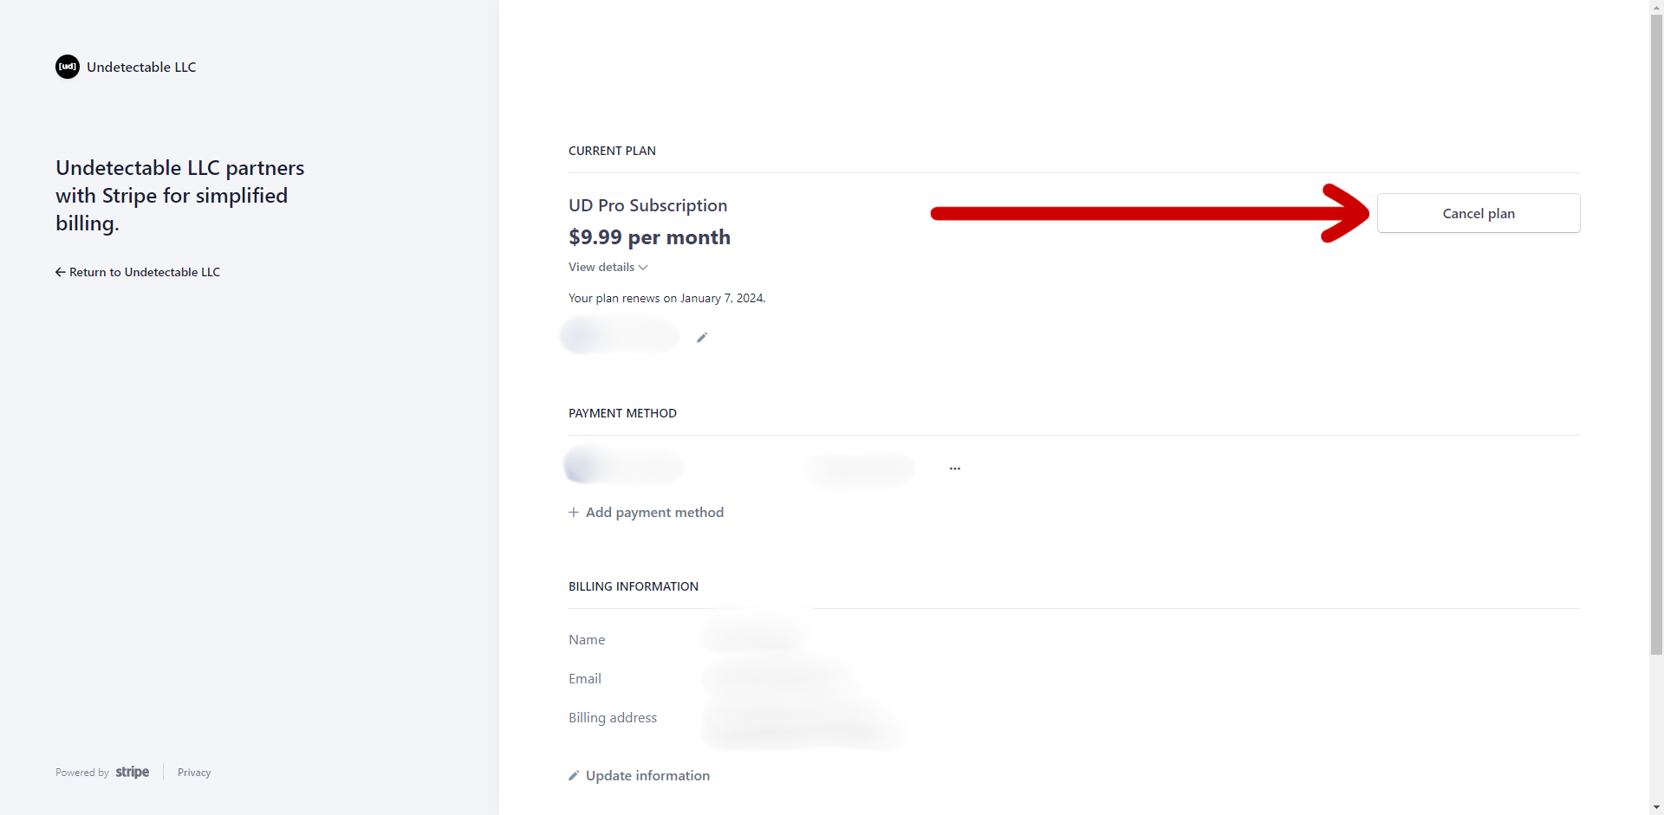Open the three-dot payment method options

coord(955,469)
